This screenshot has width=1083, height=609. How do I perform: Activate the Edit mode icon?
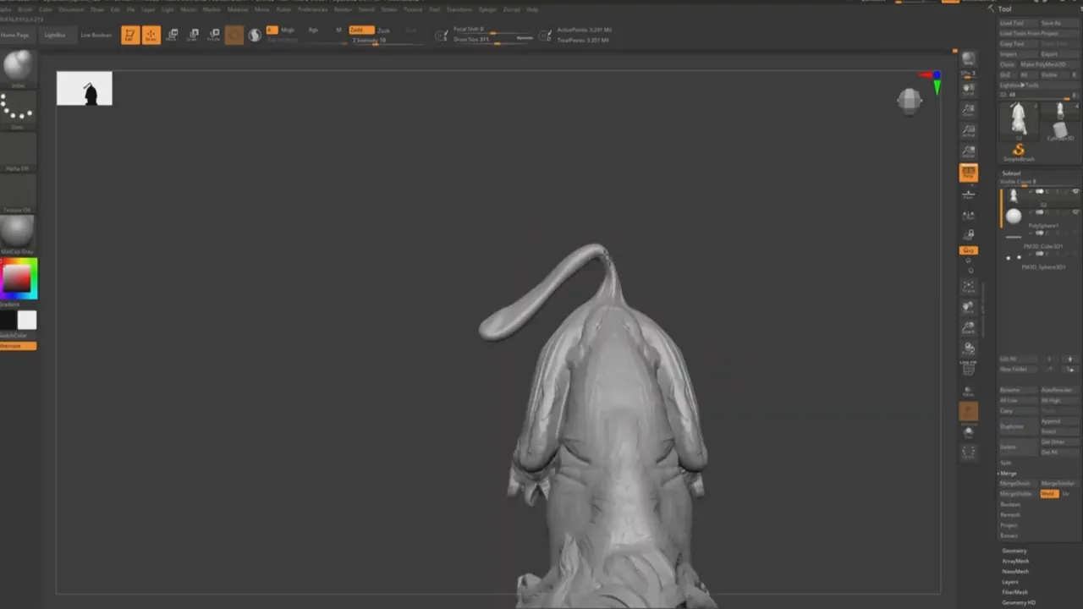(x=130, y=36)
